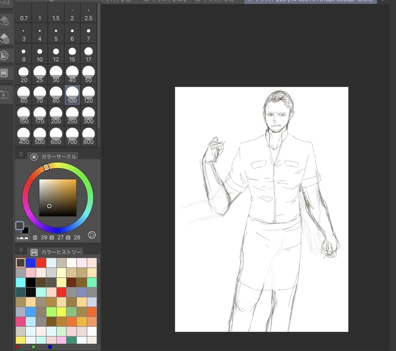The height and width of the screenshot is (351, 396).
Task: Select the black sub drawing color square
Action: [x=25, y=231]
